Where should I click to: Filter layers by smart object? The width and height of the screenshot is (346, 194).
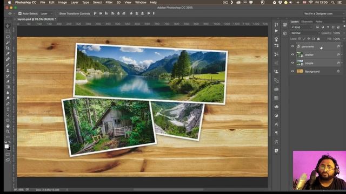[x=338, y=27]
